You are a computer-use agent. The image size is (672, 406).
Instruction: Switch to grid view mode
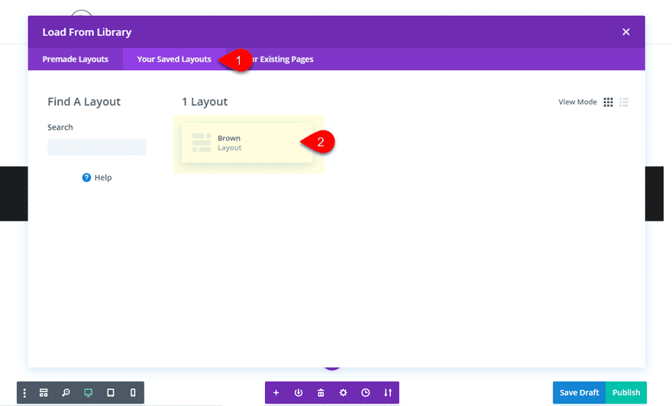609,102
